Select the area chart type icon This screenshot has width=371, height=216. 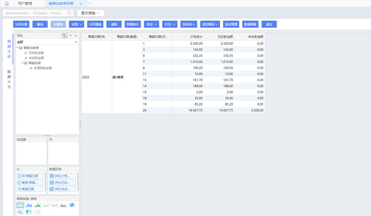(x=64, y=205)
